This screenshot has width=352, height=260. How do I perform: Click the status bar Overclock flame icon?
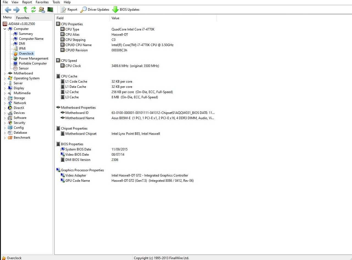pos(4,258)
